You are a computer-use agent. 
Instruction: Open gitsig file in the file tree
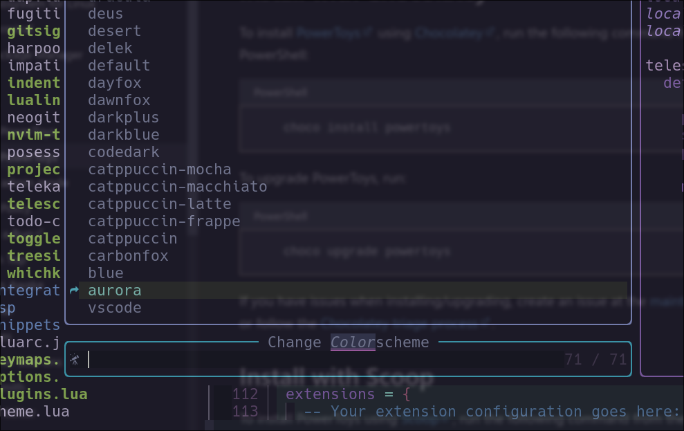34,31
